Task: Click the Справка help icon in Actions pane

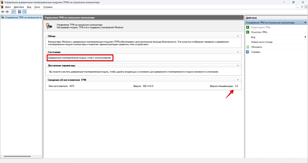Action: 248,52
